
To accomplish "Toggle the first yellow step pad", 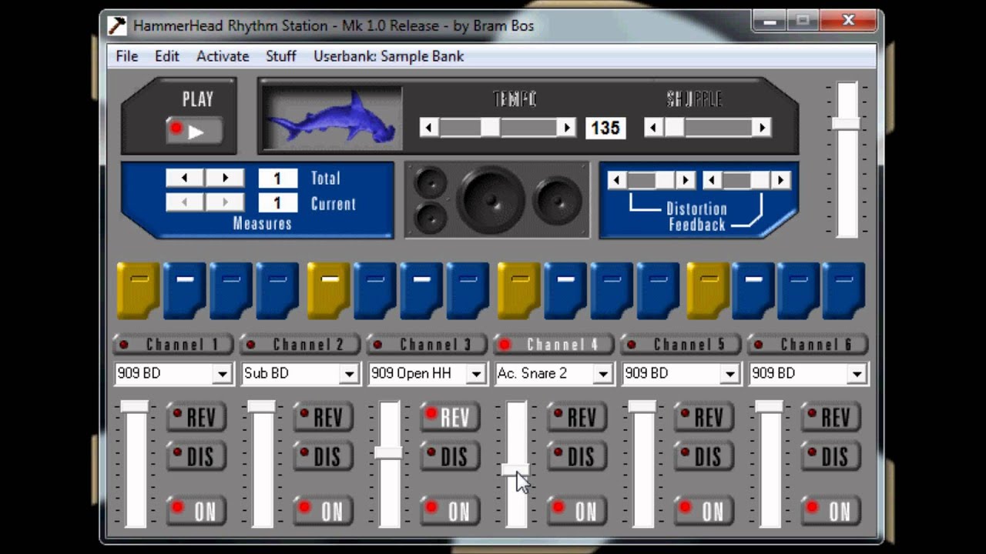I will pyautogui.click(x=139, y=290).
